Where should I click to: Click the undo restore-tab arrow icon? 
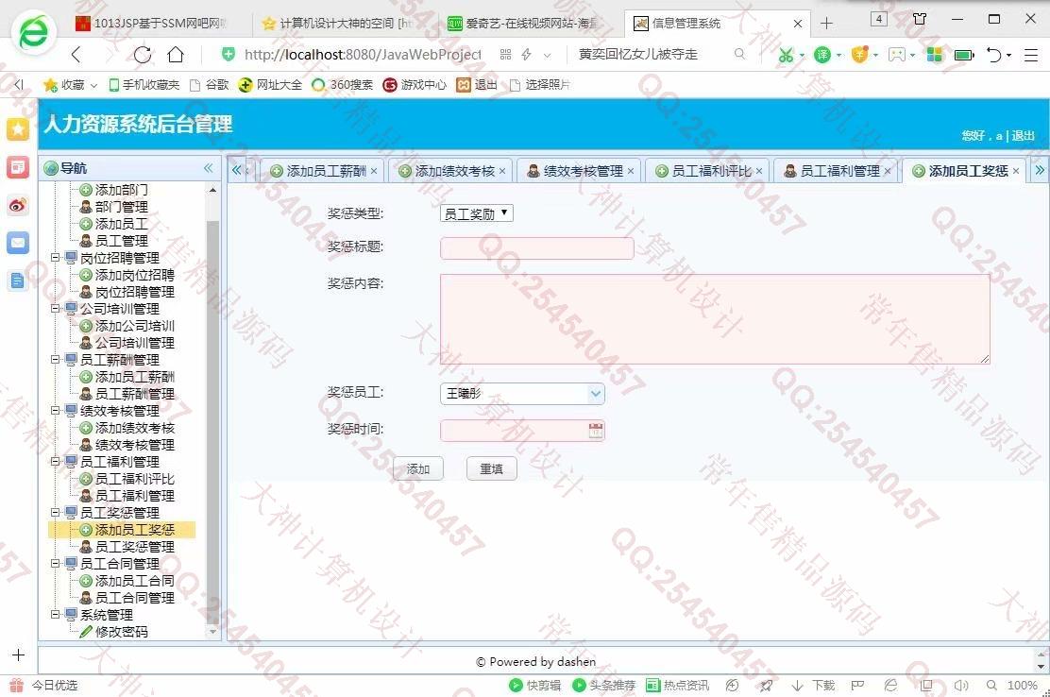coord(994,55)
